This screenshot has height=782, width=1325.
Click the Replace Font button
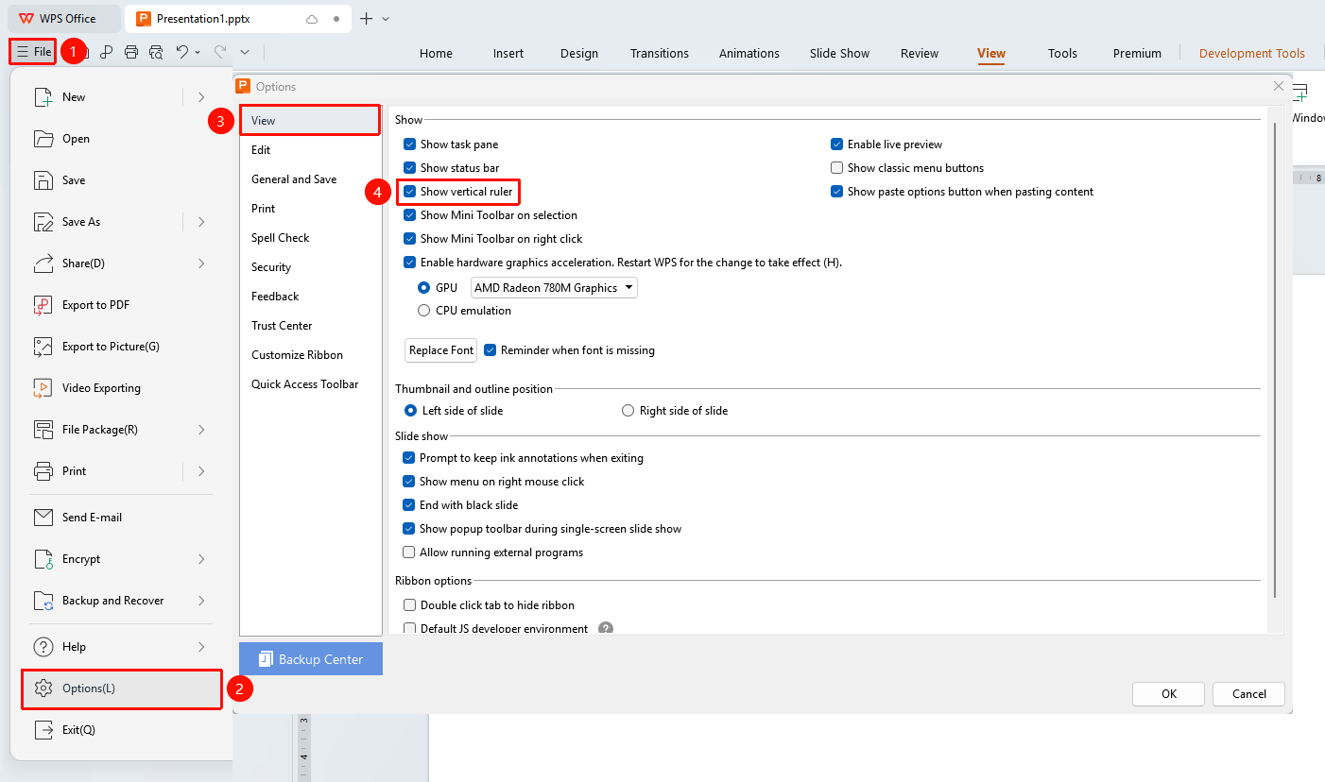coord(441,350)
